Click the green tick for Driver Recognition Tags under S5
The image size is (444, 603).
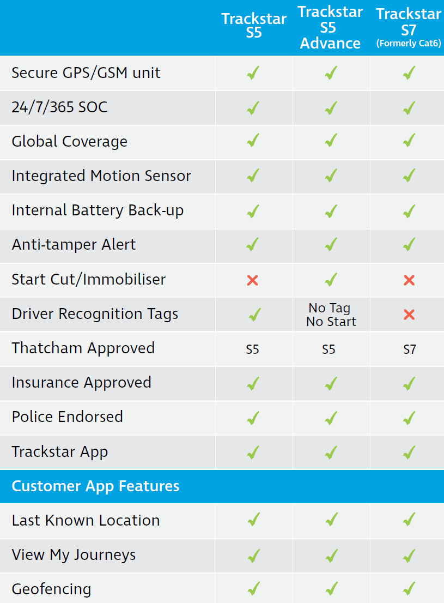tap(253, 315)
